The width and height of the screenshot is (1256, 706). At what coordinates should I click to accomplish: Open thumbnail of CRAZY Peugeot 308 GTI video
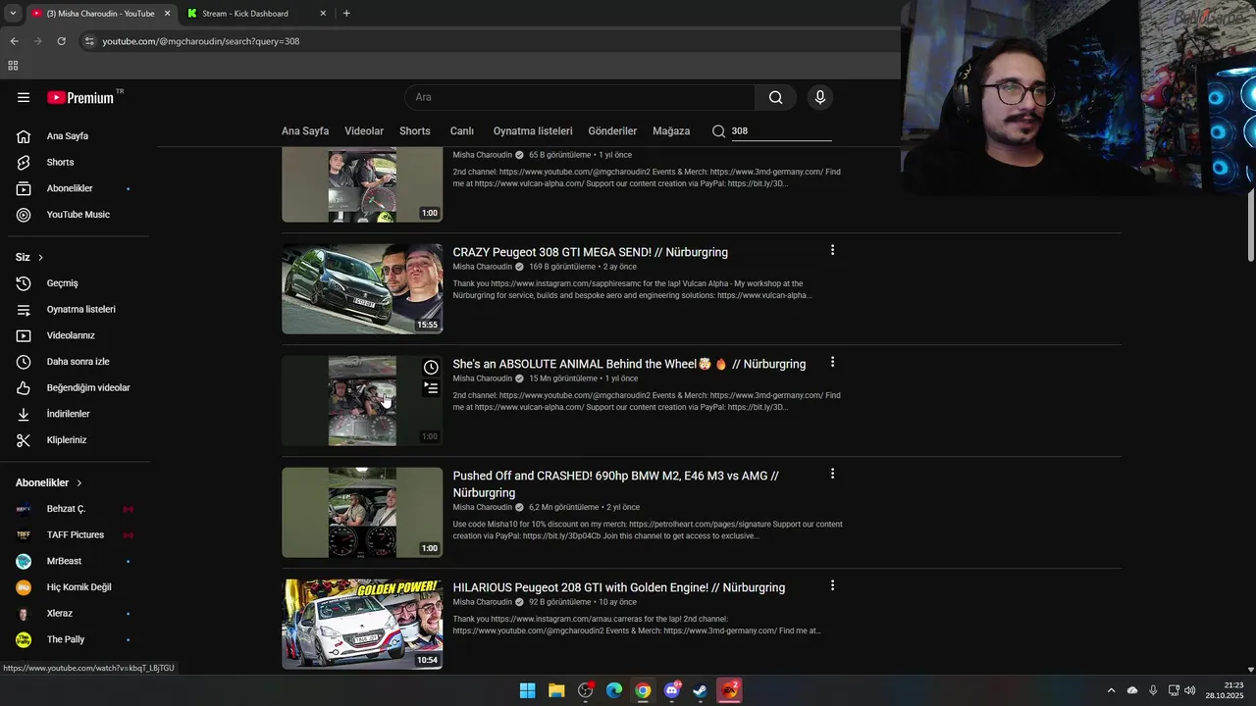pyautogui.click(x=362, y=289)
